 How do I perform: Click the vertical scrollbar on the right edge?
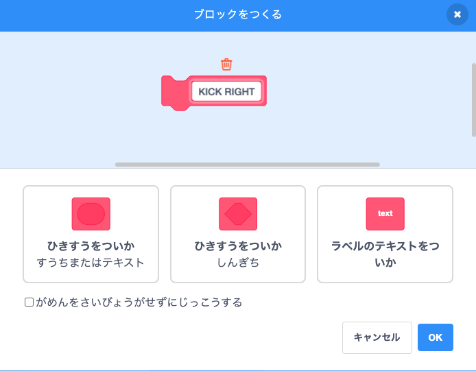pyautogui.click(x=473, y=100)
